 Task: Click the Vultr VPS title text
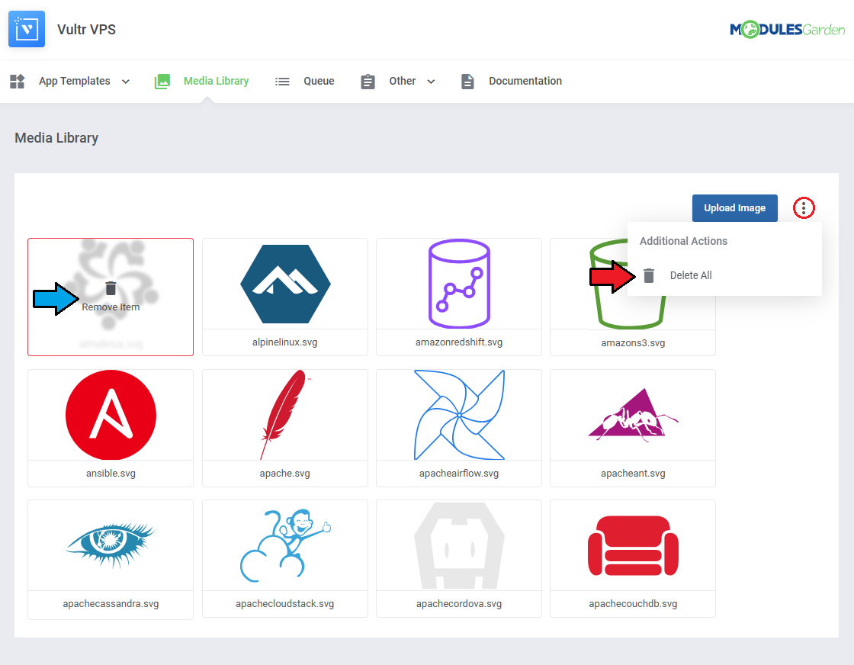pyautogui.click(x=87, y=30)
